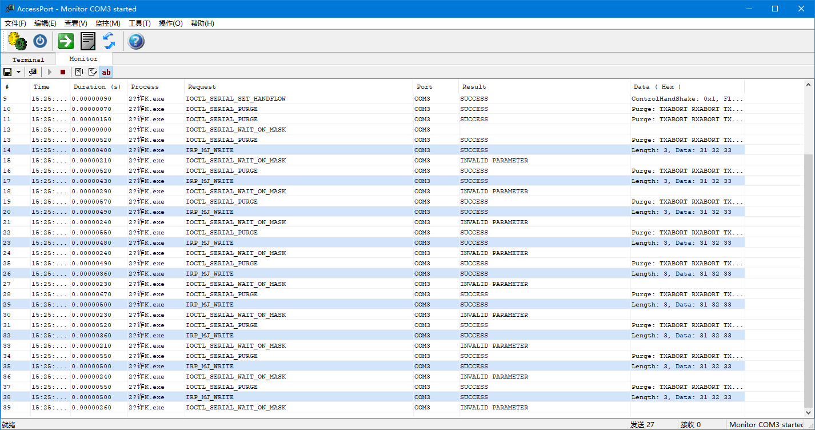Image resolution: width=815 pixels, height=430 pixels.
Task: Open the 操作(O) menu
Action: (171, 23)
